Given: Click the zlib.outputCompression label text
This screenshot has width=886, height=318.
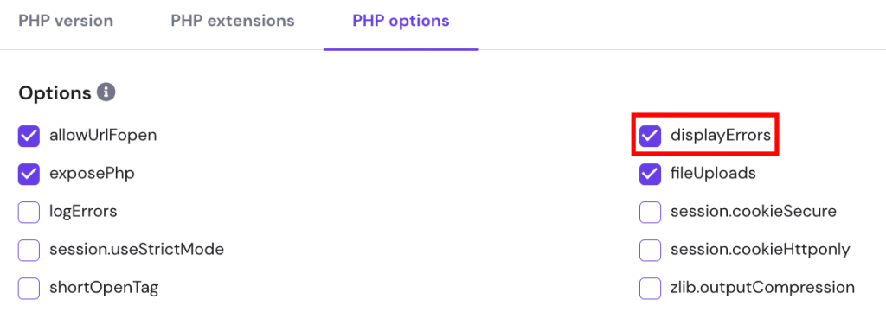Looking at the screenshot, I should (x=763, y=288).
